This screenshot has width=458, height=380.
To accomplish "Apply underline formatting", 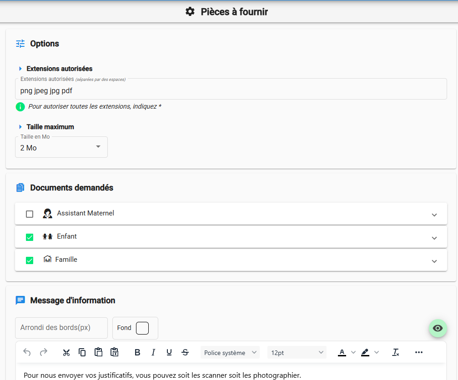I will pos(169,352).
